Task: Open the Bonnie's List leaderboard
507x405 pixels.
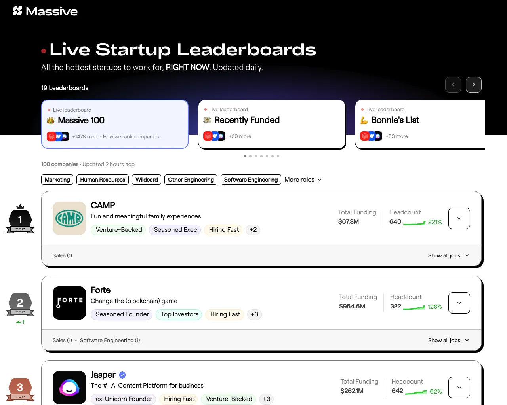Action: [420, 124]
